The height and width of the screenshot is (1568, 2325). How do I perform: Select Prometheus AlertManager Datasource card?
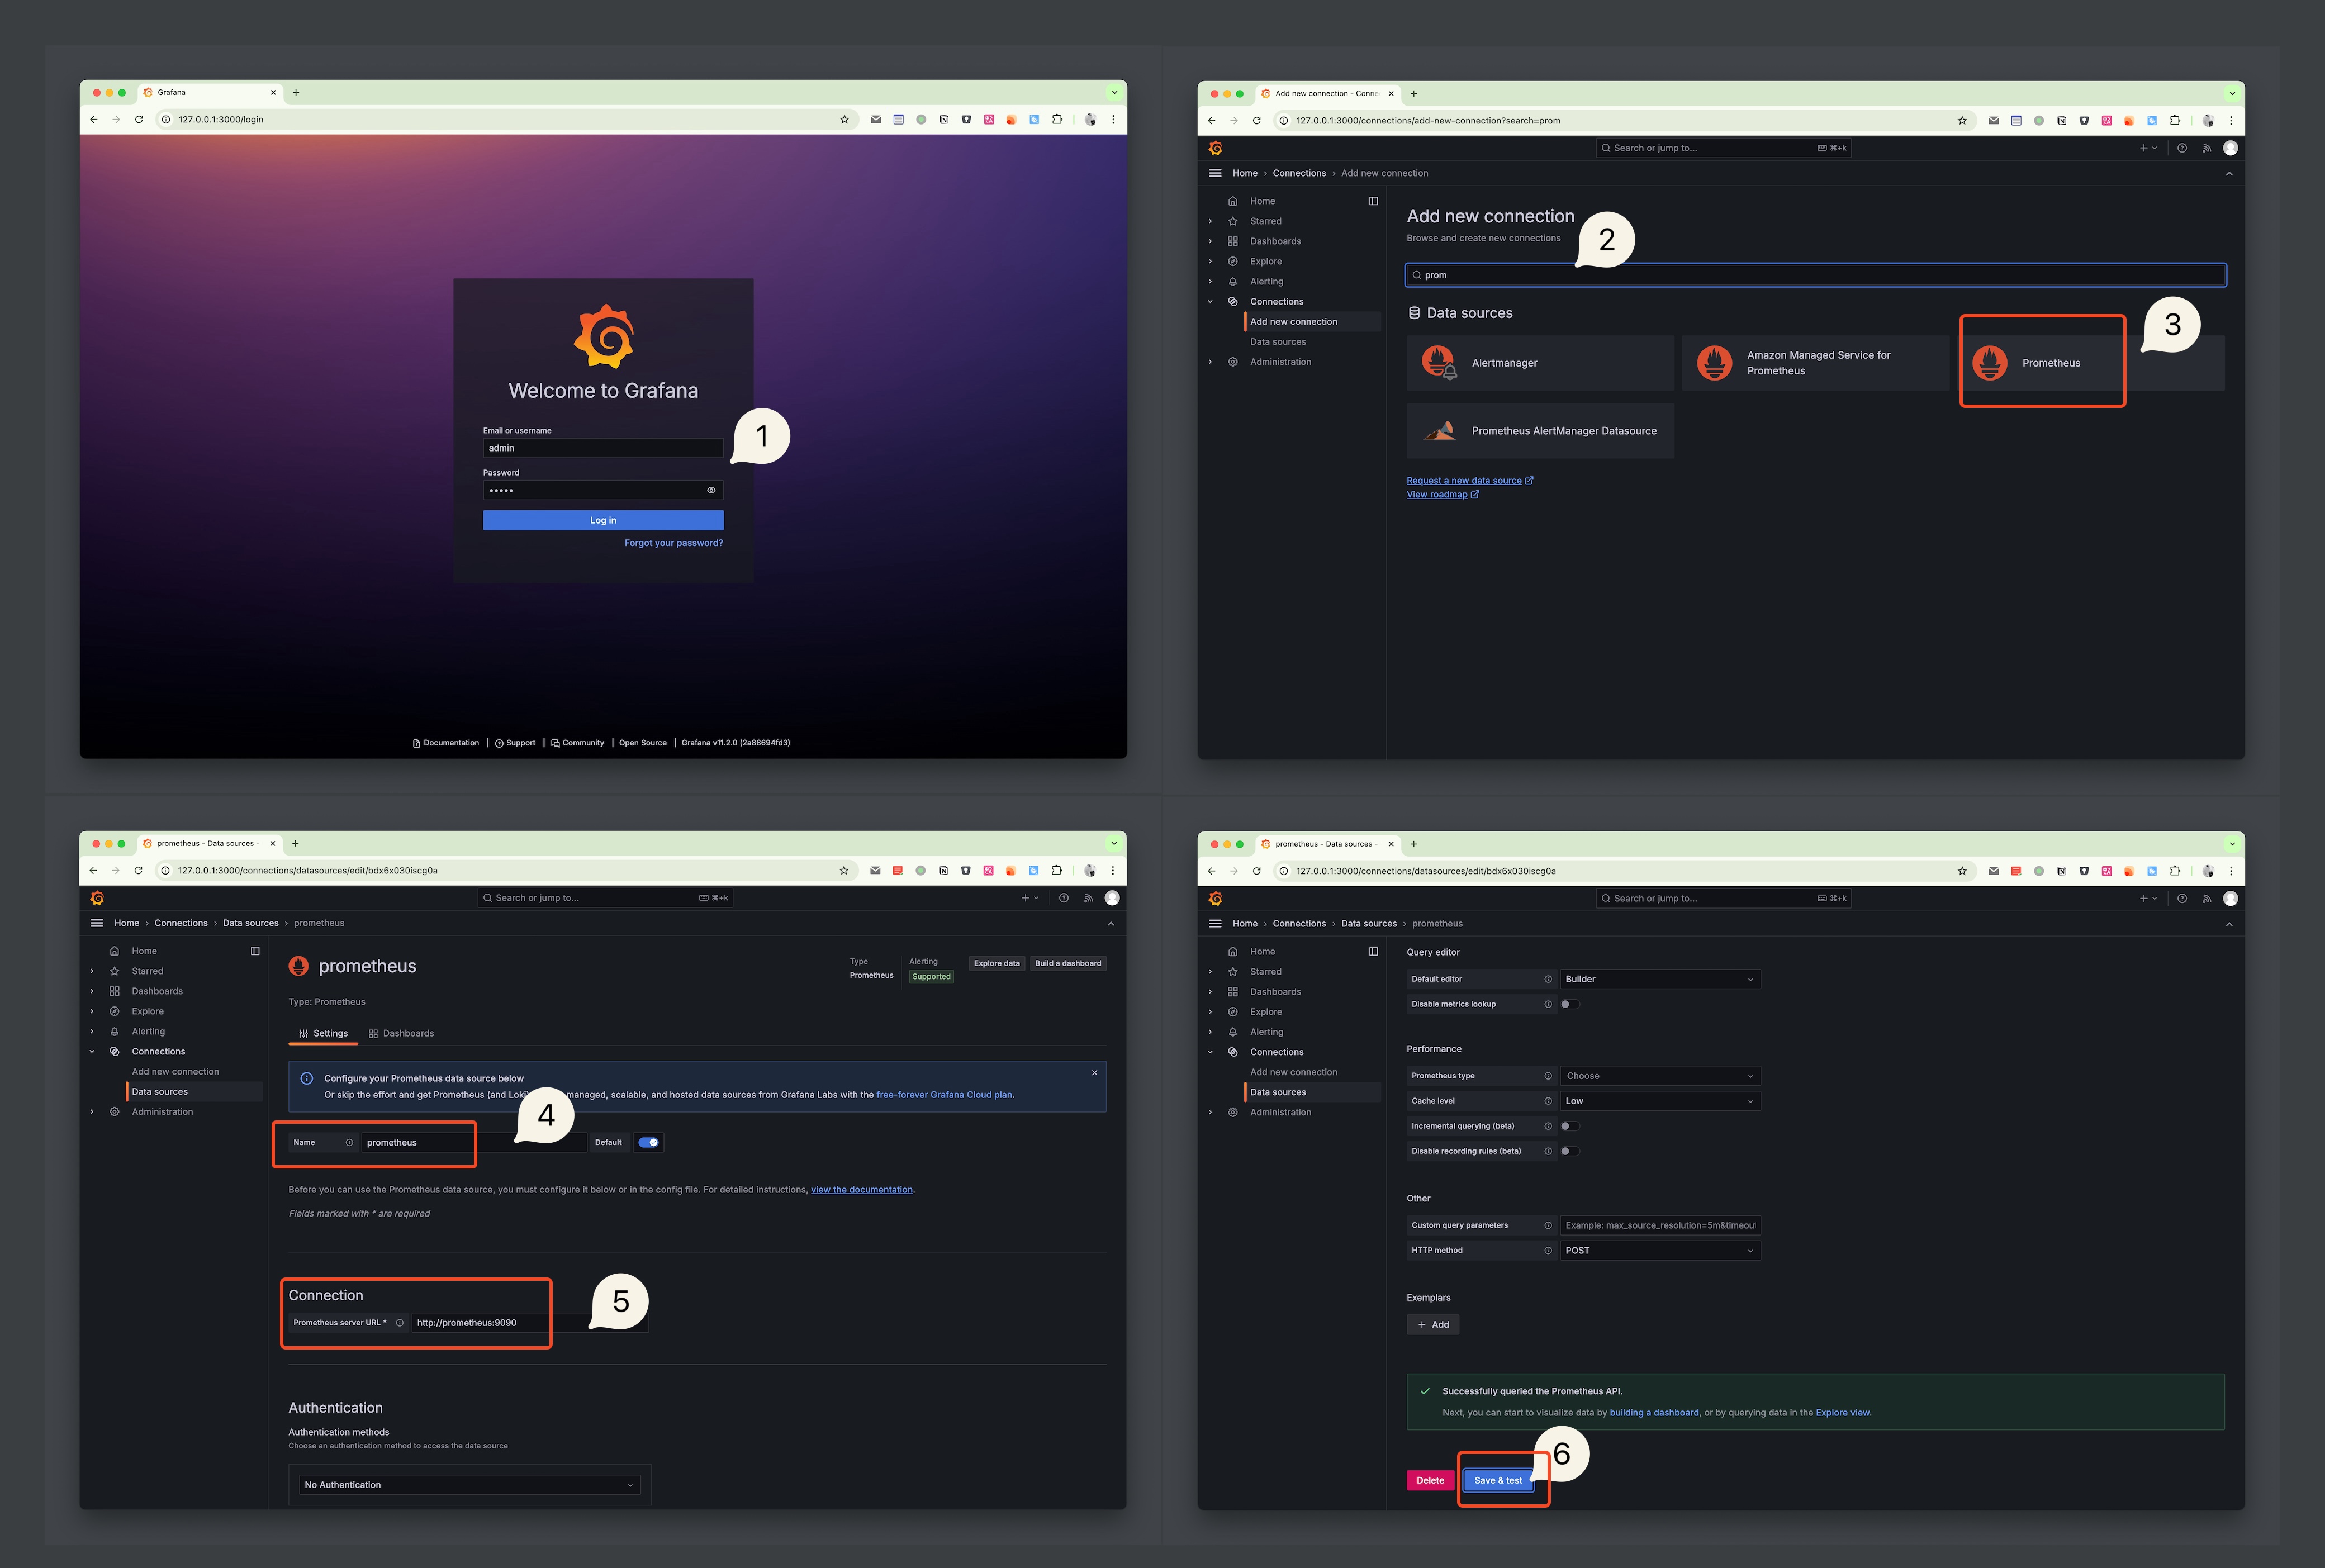[1540, 431]
